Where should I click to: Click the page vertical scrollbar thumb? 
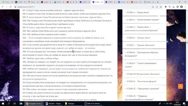(x=187, y=42)
